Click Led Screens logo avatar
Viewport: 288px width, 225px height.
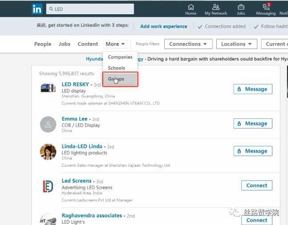point(48,186)
